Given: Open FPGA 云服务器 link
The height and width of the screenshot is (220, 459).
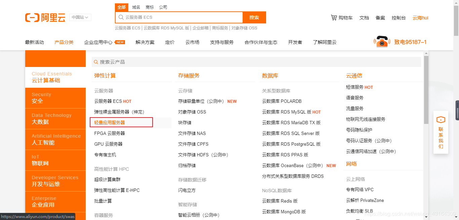Looking at the screenshot, I should [110, 133].
